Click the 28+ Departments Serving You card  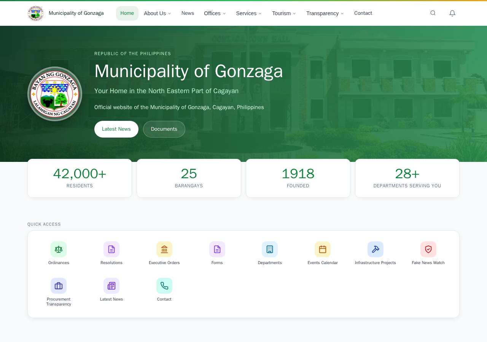(x=407, y=178)
